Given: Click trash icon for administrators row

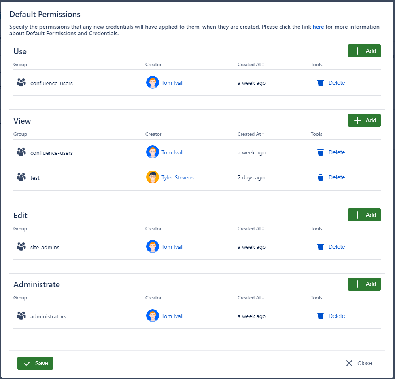Looking at the screenshot, I should 321,316.
